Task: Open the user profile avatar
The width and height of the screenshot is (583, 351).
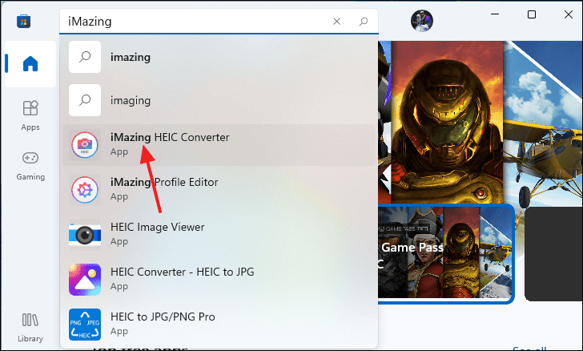Action: point(421,21)
